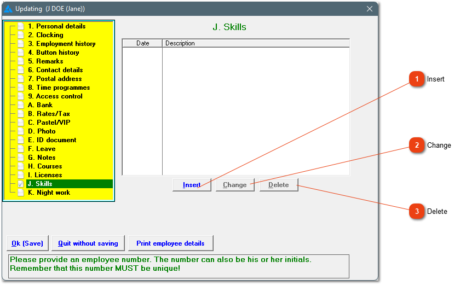Click the app logo in title bar
Viewport: 460px width, 285px height.
pos(8,9)
